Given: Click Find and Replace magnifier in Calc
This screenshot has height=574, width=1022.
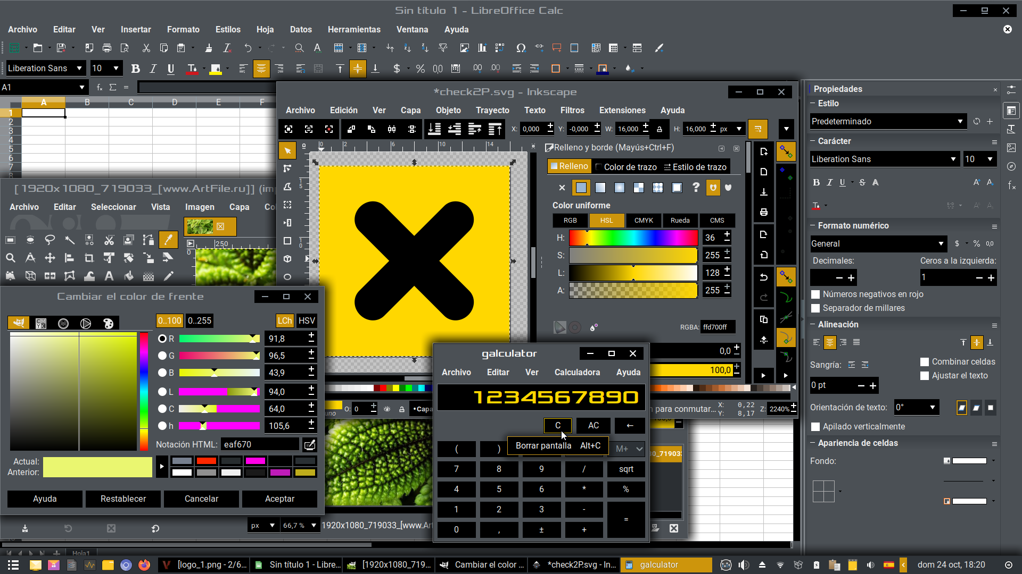Looking at the screenshot, I should coord(299,48).
